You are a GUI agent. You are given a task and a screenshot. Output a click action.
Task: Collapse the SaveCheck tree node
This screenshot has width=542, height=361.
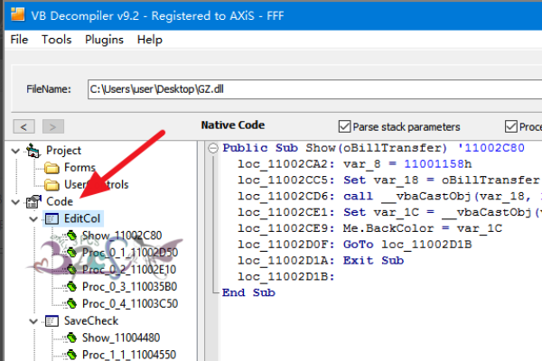pos(33,320)
